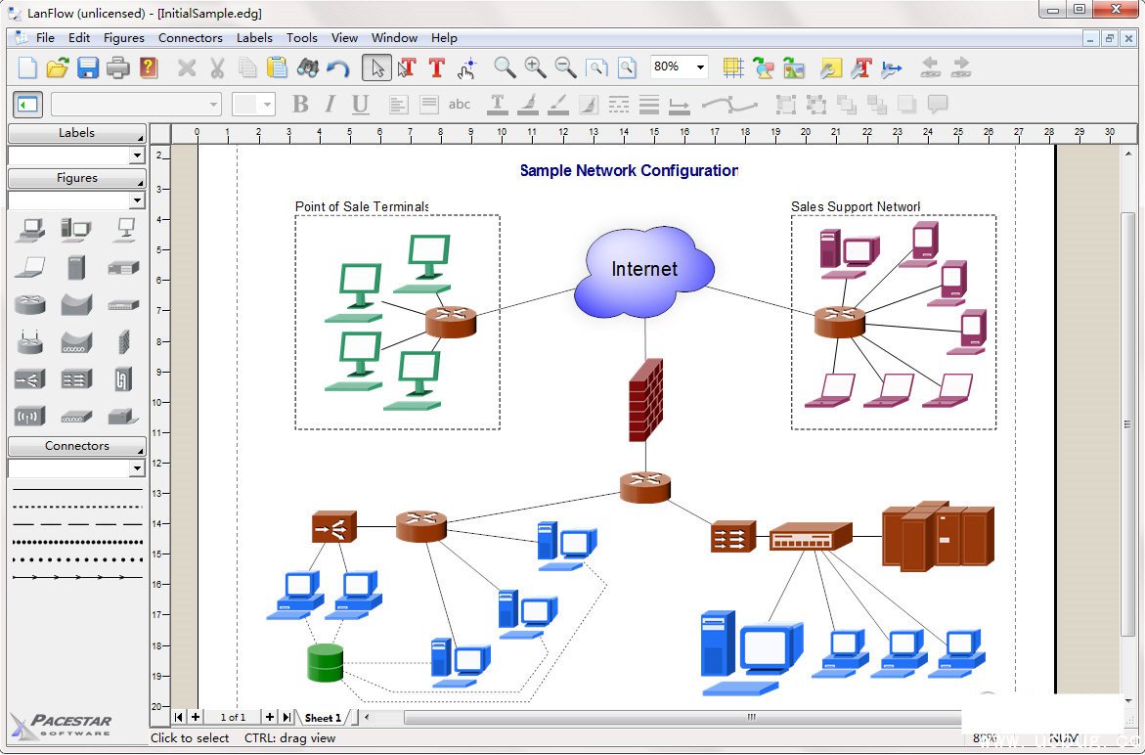Toggle Bold text formatting
Screen dimensions: 1145x755
point(300,105)
